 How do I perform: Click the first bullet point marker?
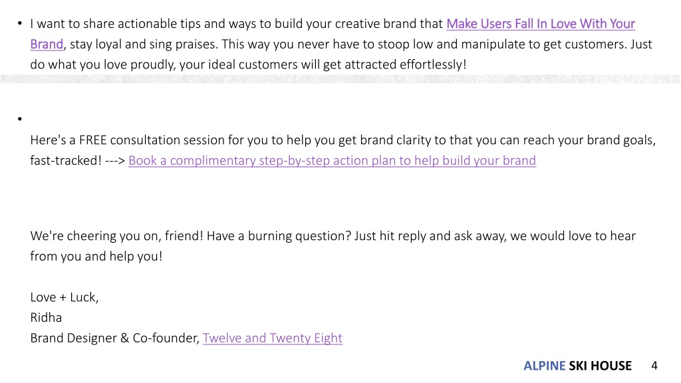pos(19,23)
